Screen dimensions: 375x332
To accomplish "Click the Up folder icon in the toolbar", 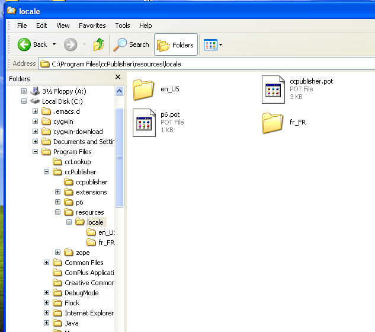I will [x=99, y=44].
